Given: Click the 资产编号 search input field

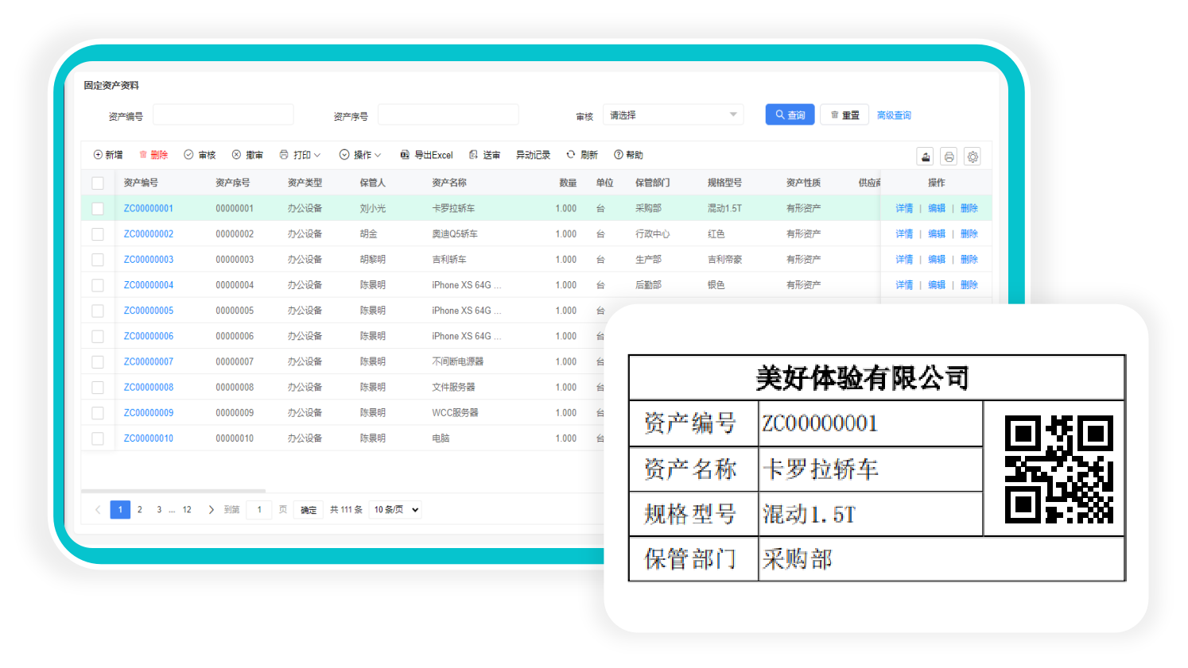Looking at the screenshot, I should pyautogui.click(x=223, y=115).
